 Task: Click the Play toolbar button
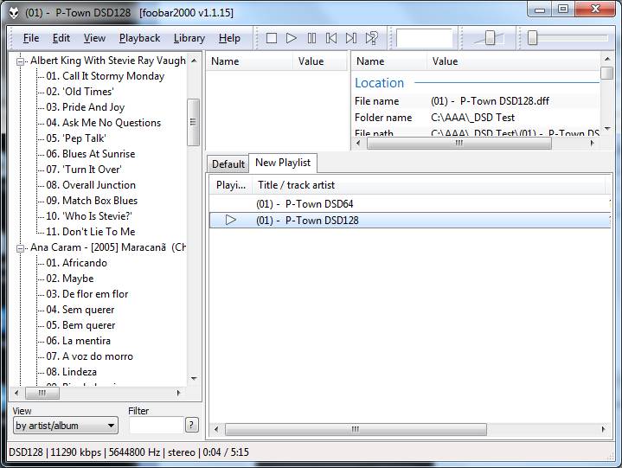[x=292, y=38]
